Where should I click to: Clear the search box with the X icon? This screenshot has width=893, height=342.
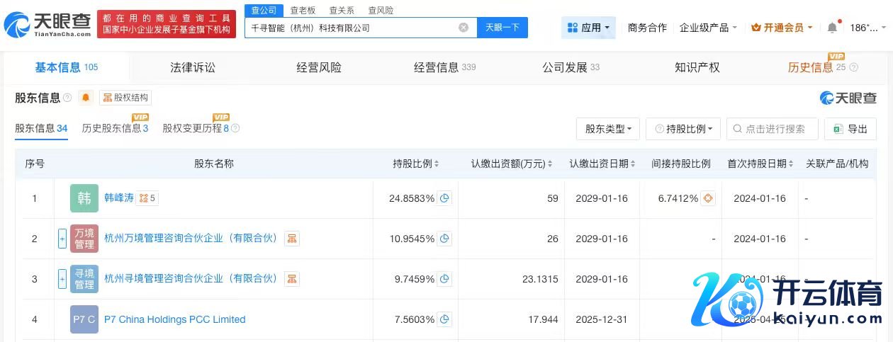464,28
